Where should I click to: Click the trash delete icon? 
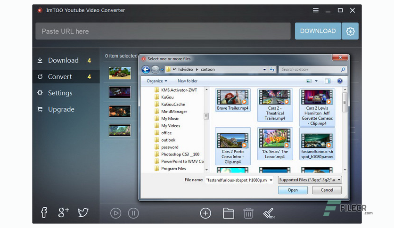(x=248, y=213)
